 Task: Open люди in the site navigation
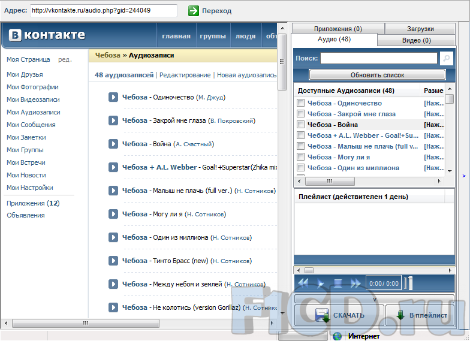246,36
